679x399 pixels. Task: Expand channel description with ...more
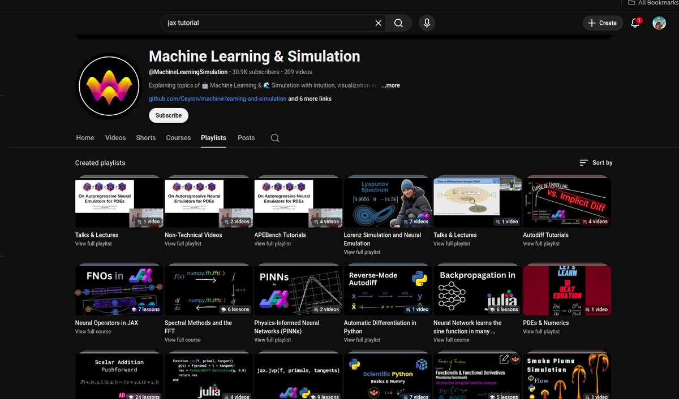[390, 85]
